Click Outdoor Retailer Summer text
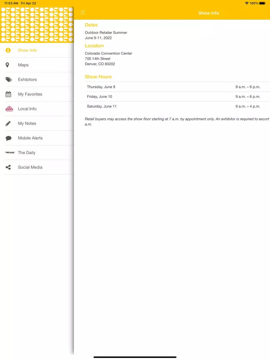Screen dimensions: 270x360 106,33
